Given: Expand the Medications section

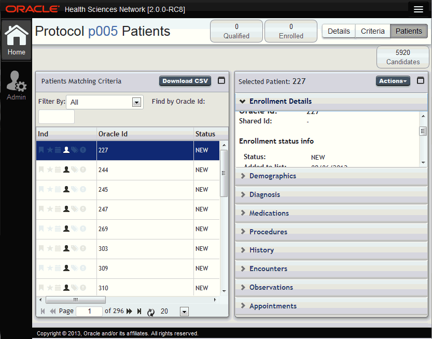Looking at the screenshot, I should click(331, 213).
